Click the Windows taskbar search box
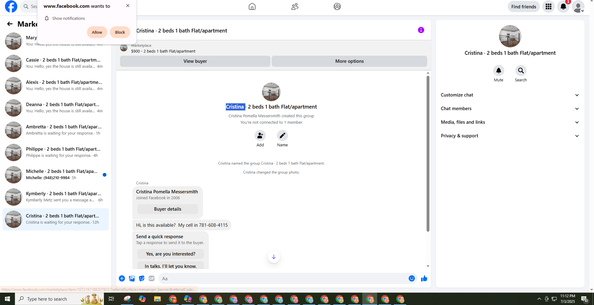The width and height of the screenshot is (594, 305). click(59, 299)
